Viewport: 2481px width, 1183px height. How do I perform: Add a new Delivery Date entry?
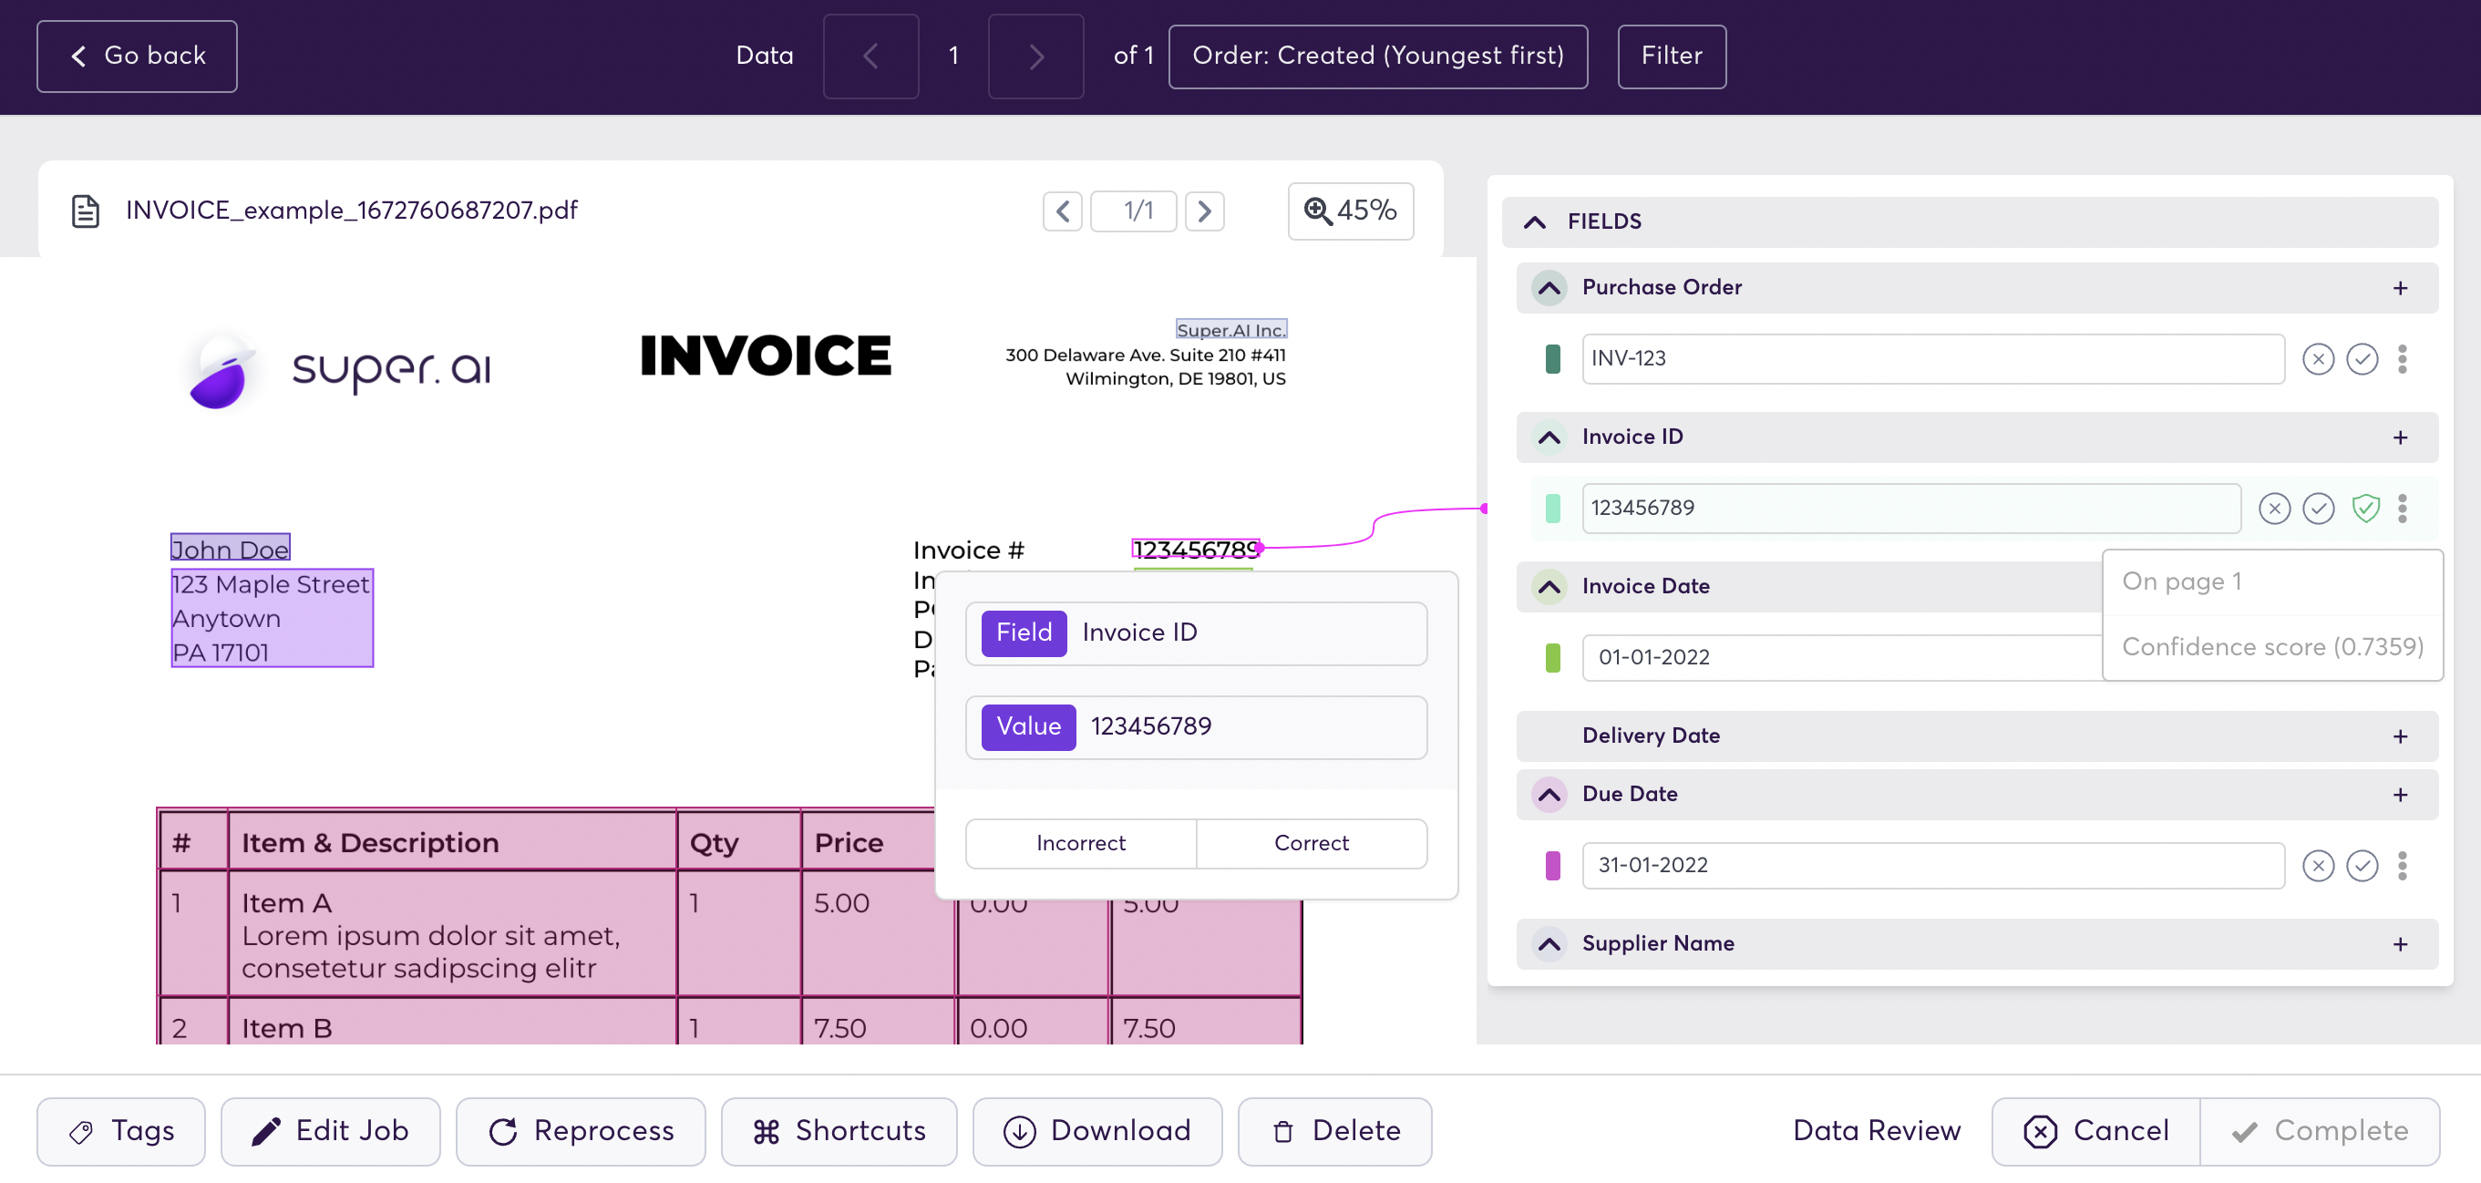(2400, 737)
